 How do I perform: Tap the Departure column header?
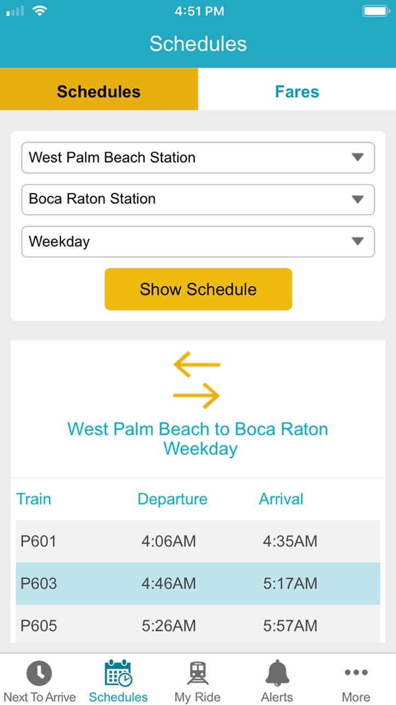tap(173, 499)
